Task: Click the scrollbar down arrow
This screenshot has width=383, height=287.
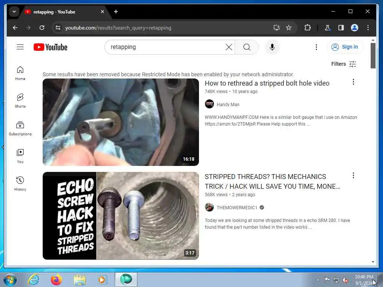Action: 373,262
